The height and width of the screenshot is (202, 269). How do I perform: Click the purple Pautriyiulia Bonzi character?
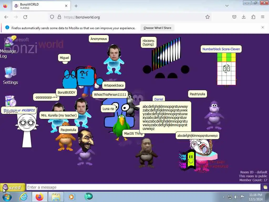[214, 115]
